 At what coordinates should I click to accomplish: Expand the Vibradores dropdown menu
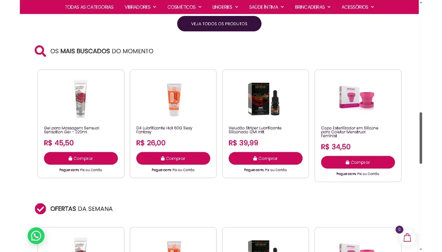pos(140,7)
